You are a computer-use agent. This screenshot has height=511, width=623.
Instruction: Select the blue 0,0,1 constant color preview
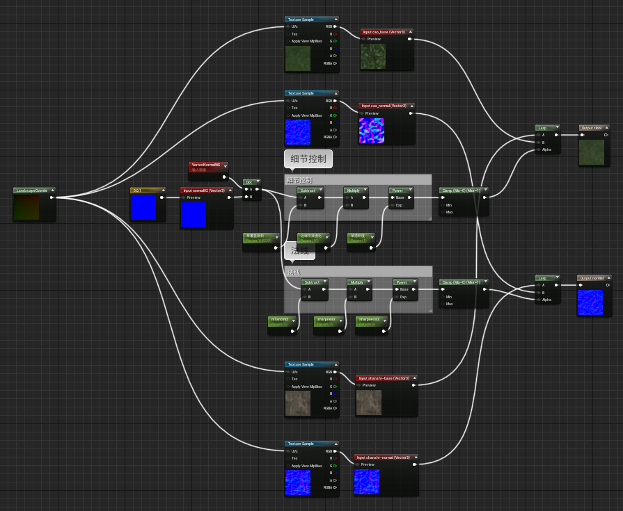point(143,207)
